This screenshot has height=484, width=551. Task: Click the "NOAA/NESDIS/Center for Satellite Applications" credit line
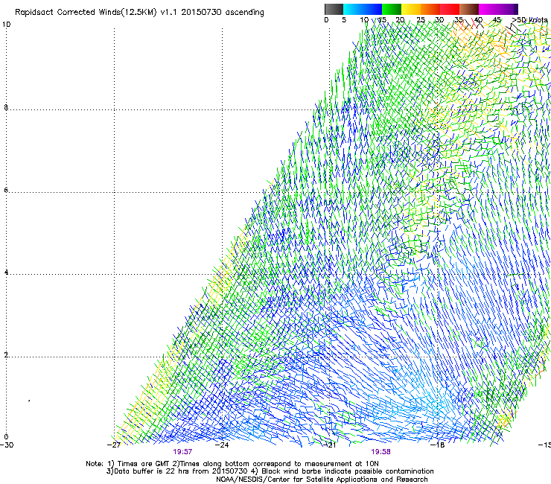tap(322, 480)
